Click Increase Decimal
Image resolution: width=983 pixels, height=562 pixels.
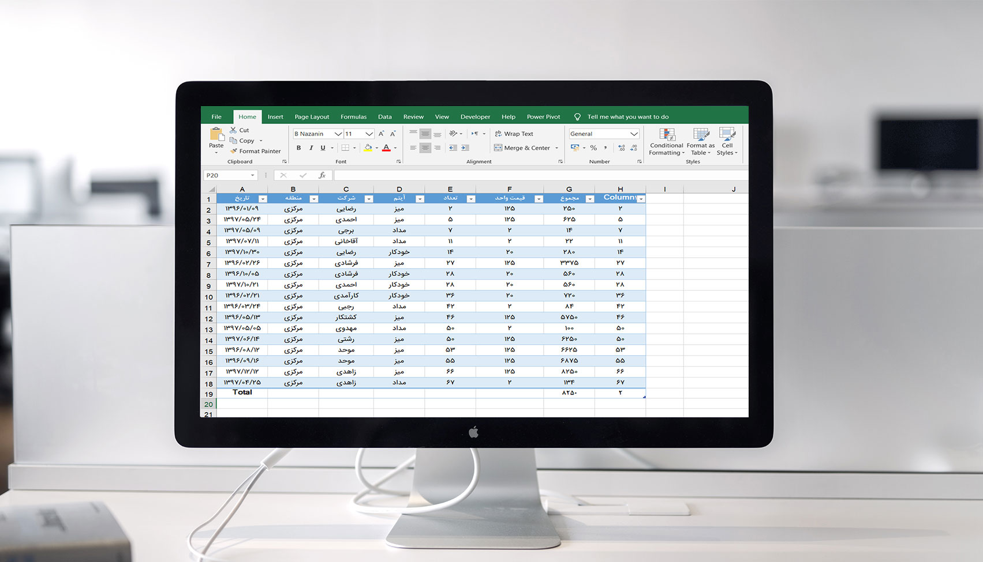621,148
